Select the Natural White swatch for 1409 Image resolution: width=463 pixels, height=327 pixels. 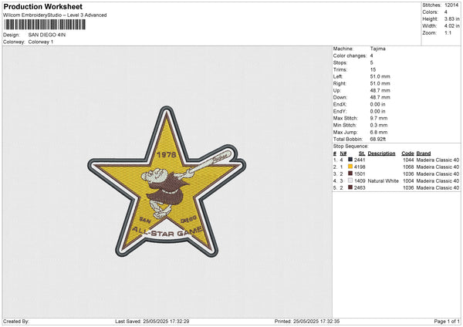click(x=350, y=180)
